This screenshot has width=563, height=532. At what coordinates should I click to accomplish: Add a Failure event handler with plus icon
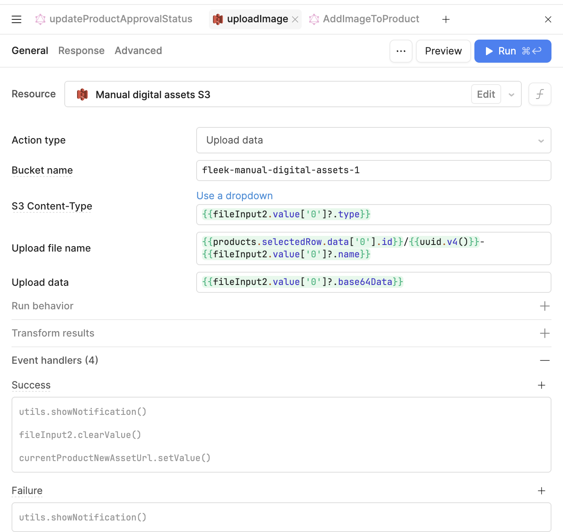click(541, 491)
